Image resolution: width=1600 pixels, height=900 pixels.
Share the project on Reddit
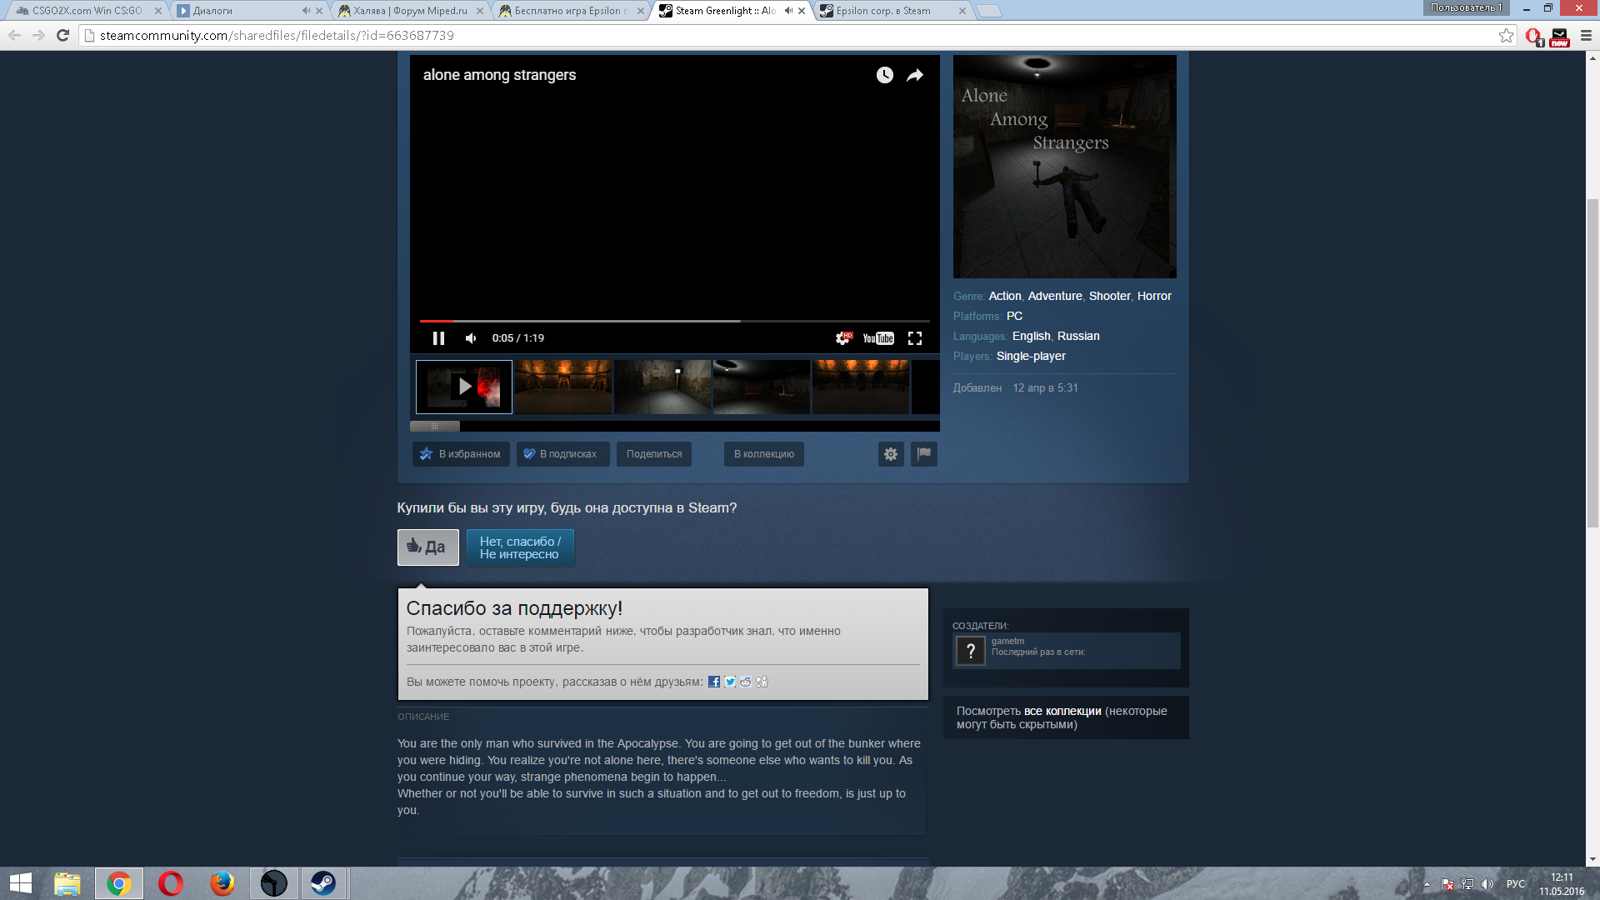tap(746, 682)
